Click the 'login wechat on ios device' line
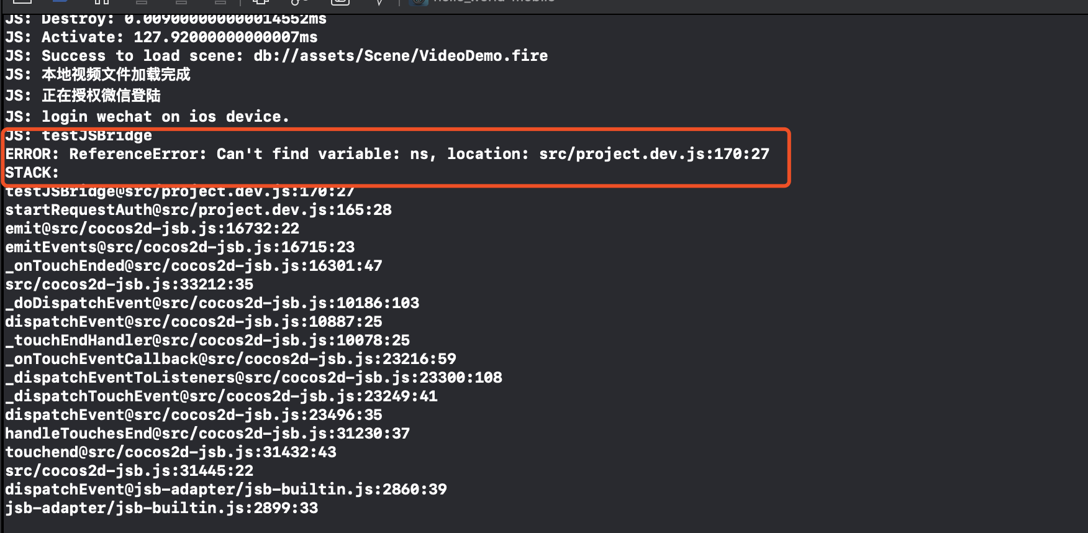Viewport: 1088px width, 533px height. pyautogui.click(x=147, y=117)
